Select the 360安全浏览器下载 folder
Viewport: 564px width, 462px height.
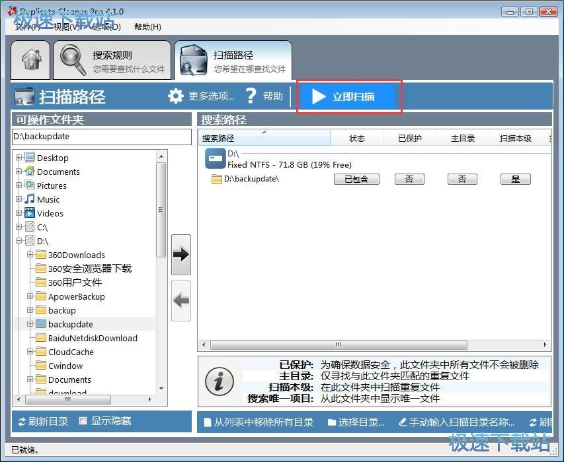pyautogui.click(x=89, y=269)
